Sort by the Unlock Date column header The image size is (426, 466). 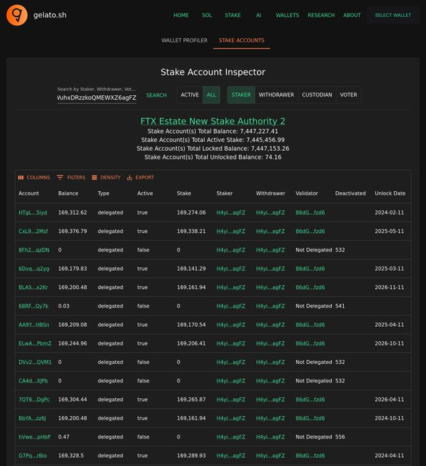coord(390,193)
